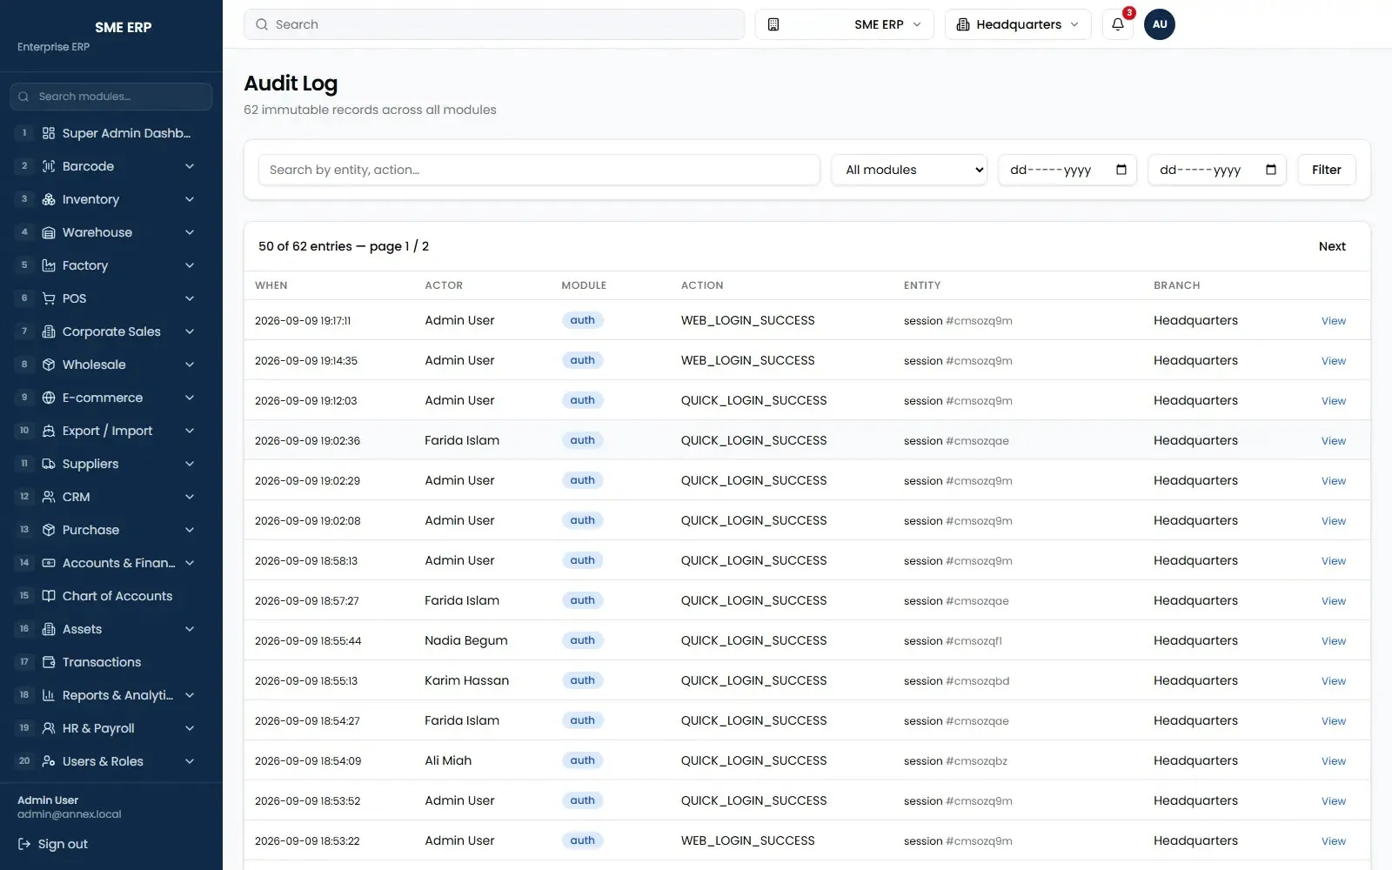Open the notifications bell icon
The image size is (1392, 870).
(1118, 24)
